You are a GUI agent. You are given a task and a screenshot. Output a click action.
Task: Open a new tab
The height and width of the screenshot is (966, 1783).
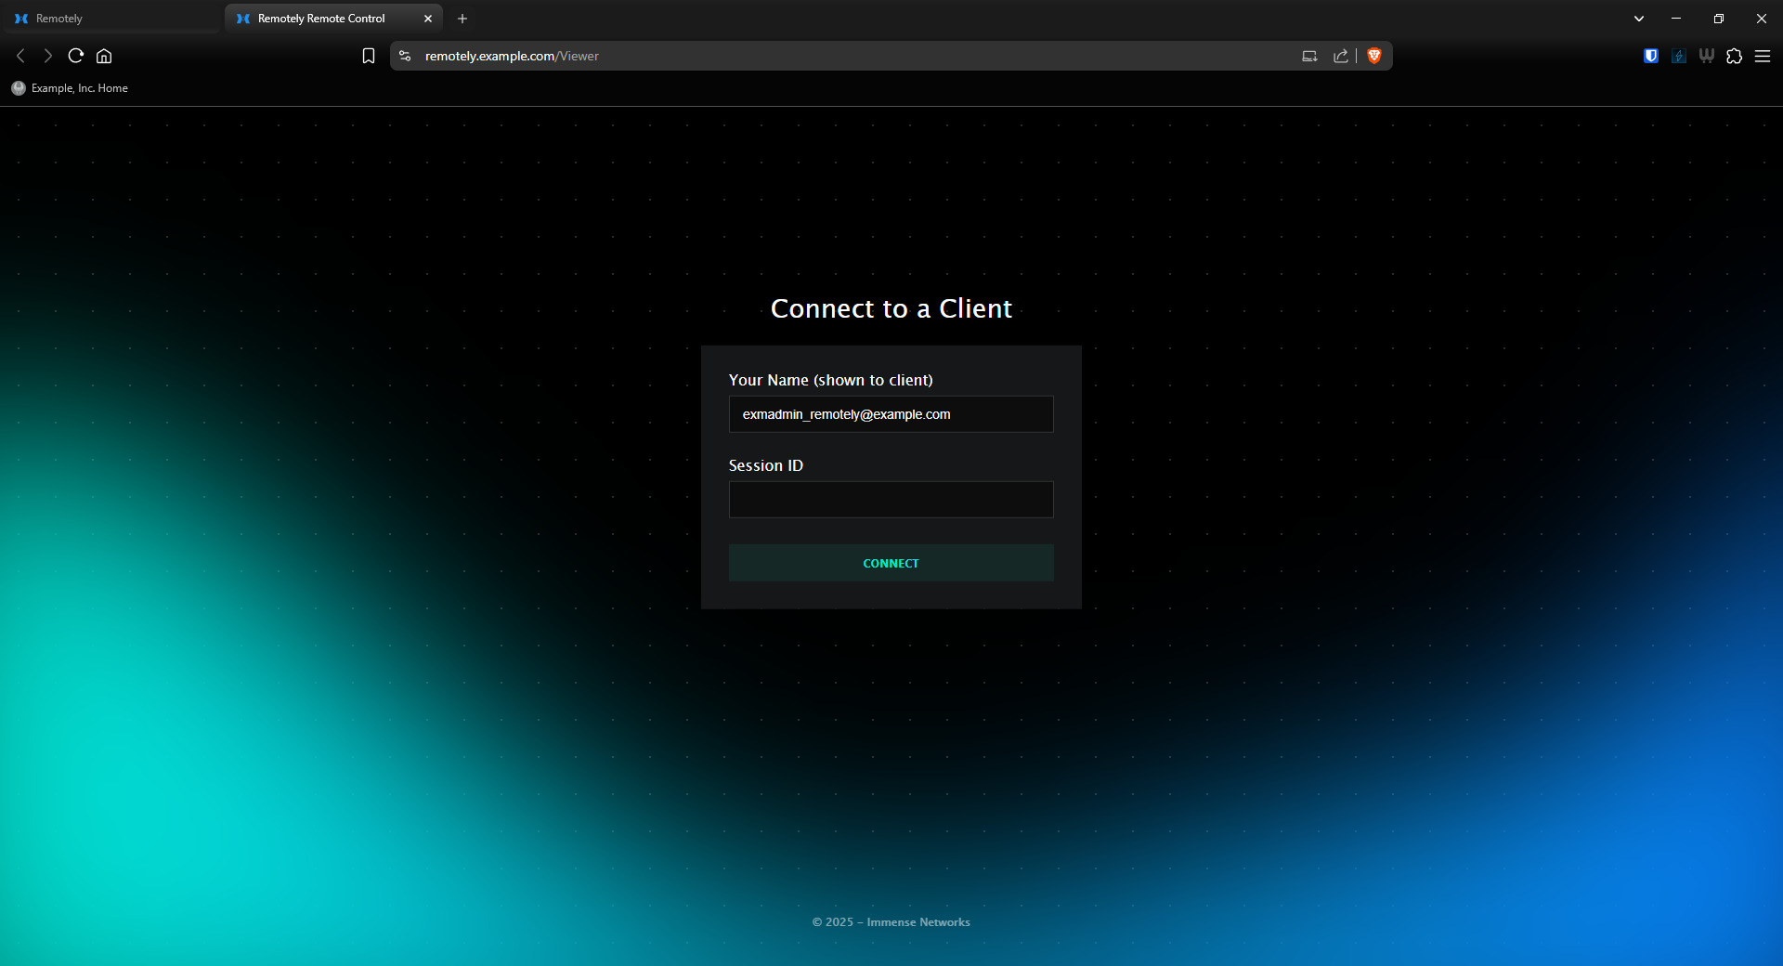(462, 19)
